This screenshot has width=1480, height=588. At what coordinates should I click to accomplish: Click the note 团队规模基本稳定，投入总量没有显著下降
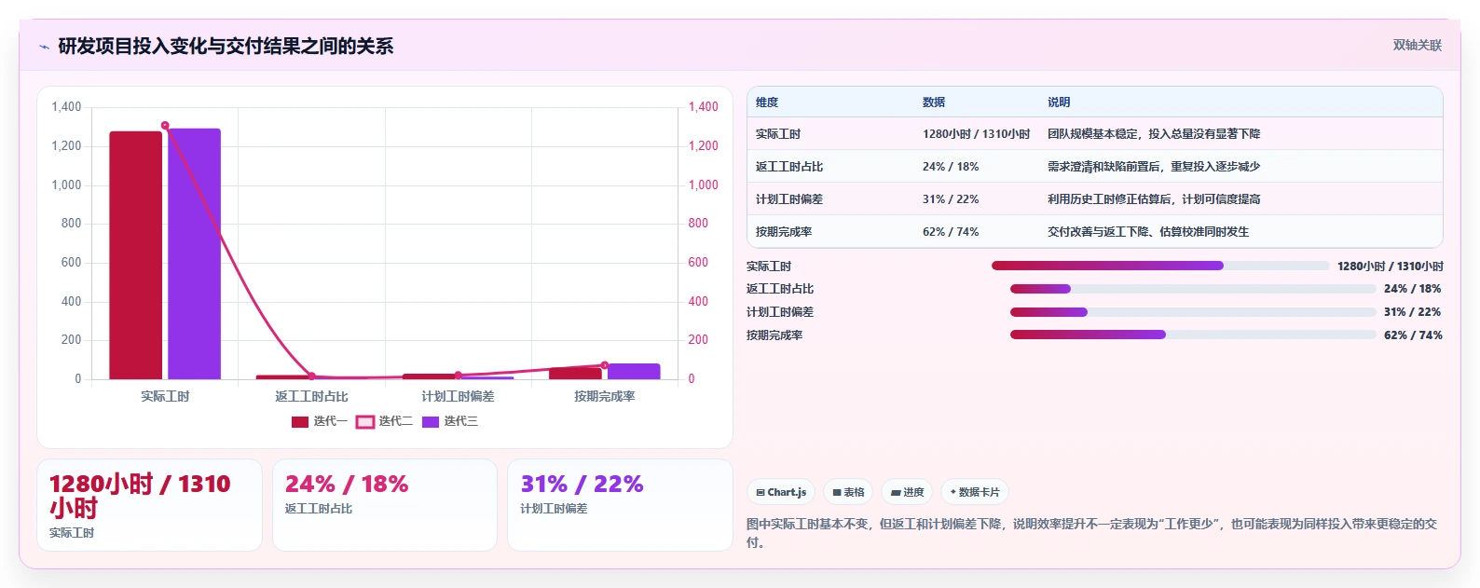click(1154, 134)
